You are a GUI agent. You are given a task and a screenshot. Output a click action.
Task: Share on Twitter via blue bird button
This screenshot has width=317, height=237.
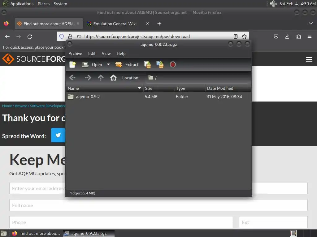(58, 135)
